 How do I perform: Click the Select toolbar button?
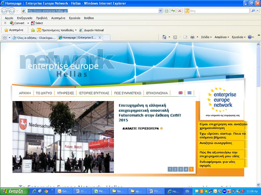(x=37, y=23)
